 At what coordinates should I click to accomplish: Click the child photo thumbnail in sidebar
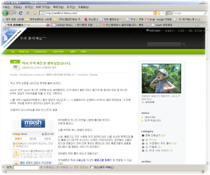pyautogui.click(x=161, y=79)
